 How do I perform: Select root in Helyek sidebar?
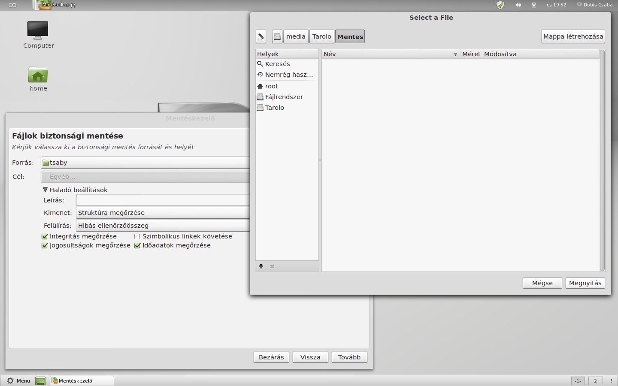(287, 86)
